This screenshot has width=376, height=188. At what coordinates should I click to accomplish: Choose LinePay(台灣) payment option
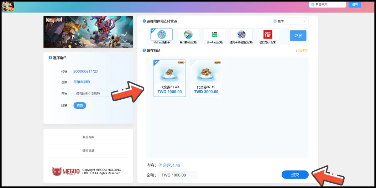pyautogui.click(x=215, y=36)
